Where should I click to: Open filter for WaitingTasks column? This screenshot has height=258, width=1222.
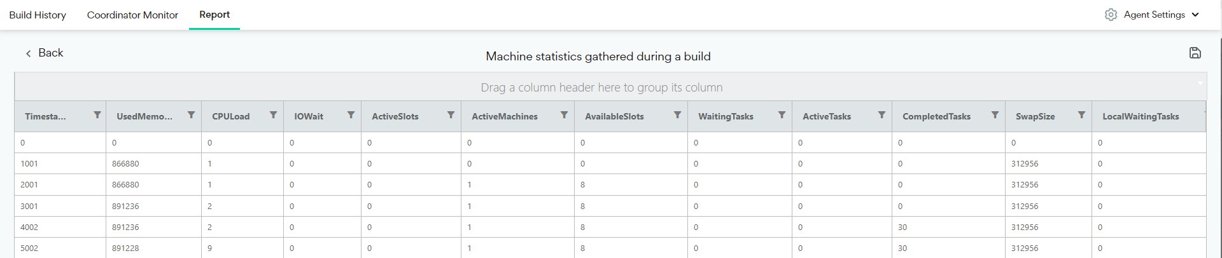point(782,115)
